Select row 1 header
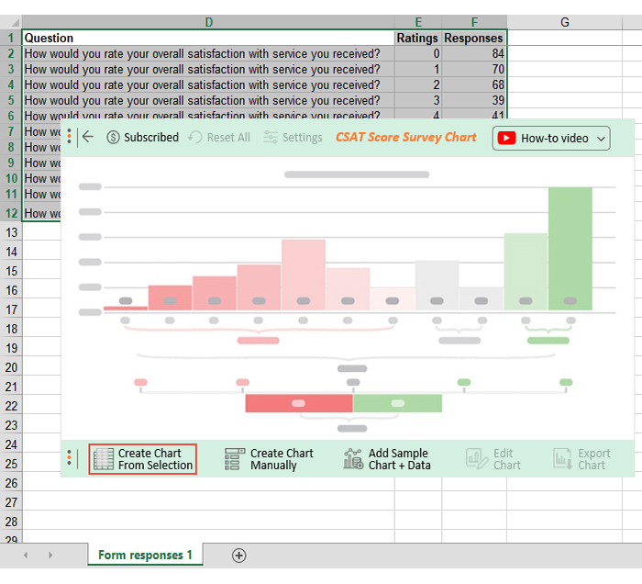Screen dimensions: 642x584 tap(11, 39)
